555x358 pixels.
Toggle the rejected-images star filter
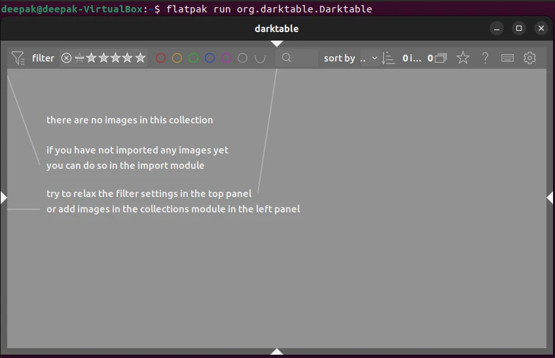pos(79,58)
